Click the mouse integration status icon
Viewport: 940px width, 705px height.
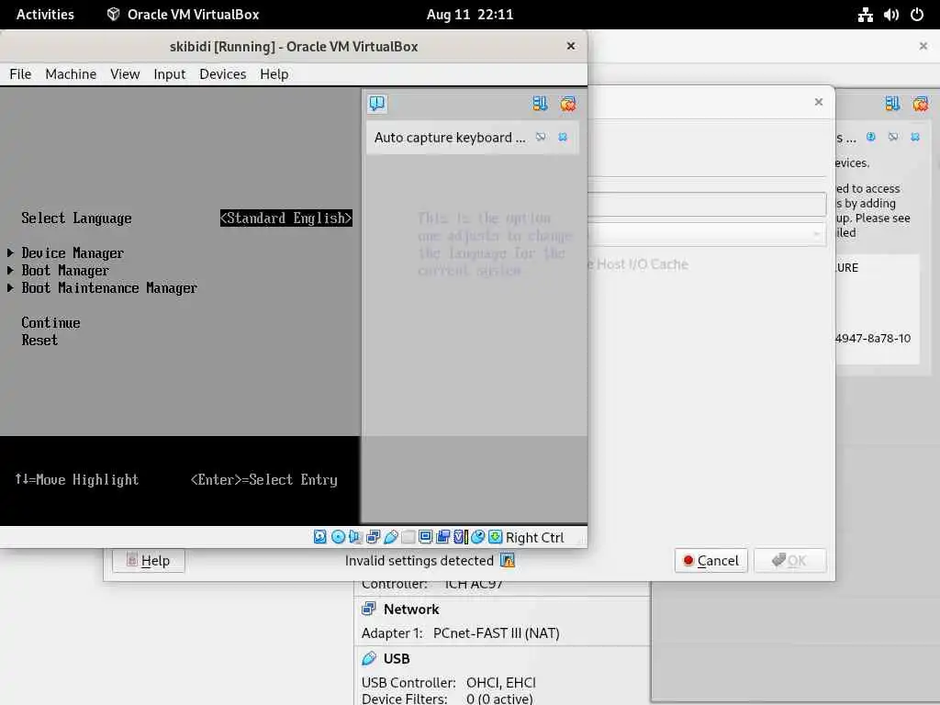pyautogui.click(x=477, y=536)
